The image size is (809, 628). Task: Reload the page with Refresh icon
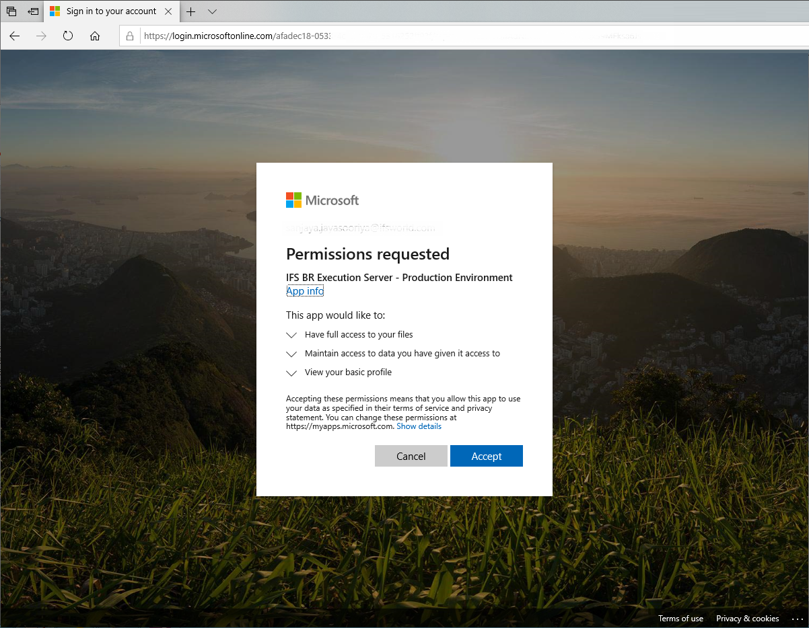[68, 36]
